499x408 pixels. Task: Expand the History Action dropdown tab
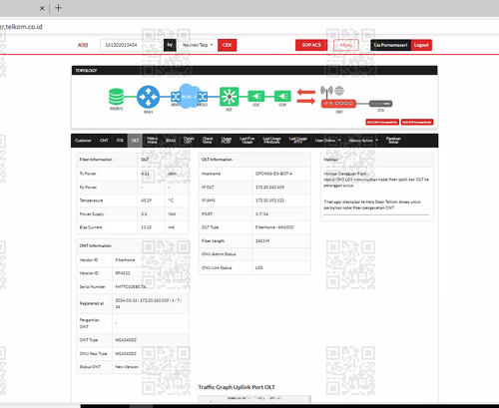tap(363, 141)
